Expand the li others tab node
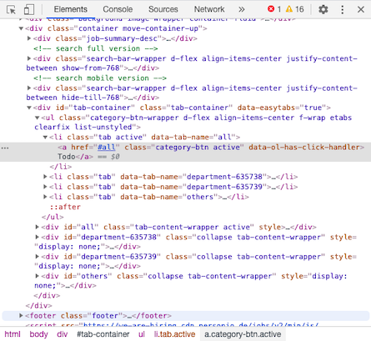Screen dimensions: 371x341 click(45, 197)
